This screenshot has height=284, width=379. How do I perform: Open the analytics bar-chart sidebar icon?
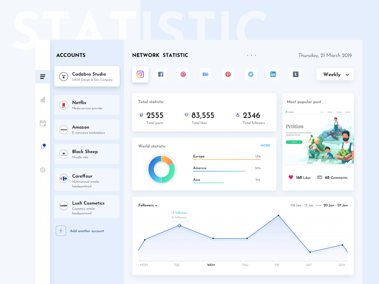point(43,99)
